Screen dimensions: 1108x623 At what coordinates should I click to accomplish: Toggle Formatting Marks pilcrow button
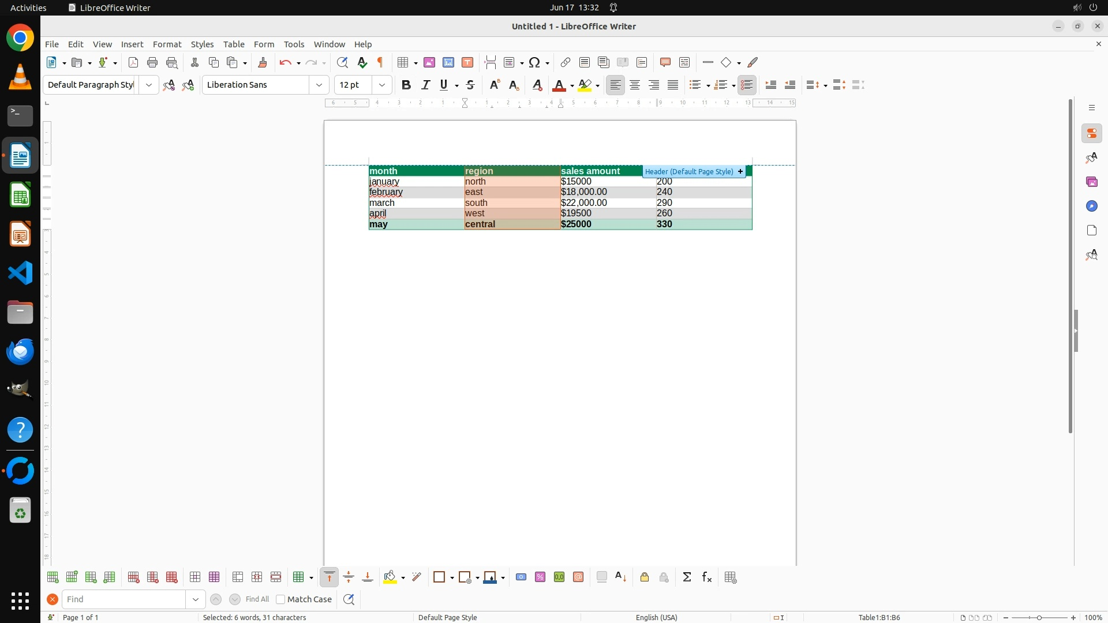380,62
